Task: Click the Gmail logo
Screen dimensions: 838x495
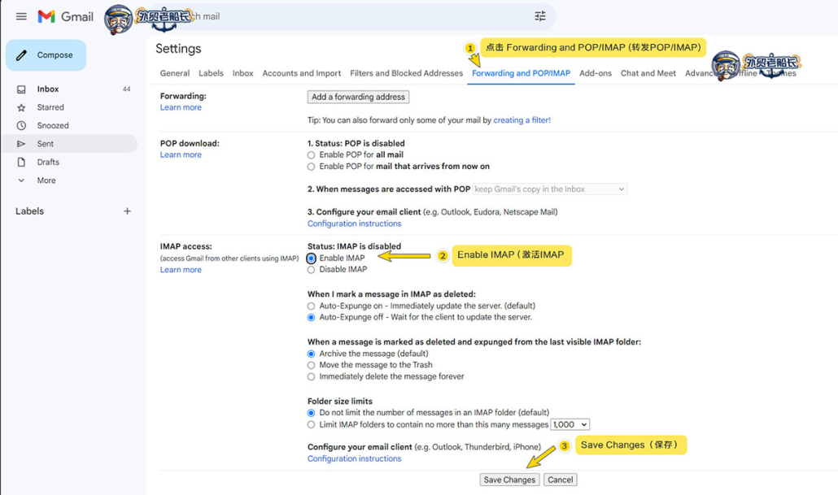Action: coord(65,16)
